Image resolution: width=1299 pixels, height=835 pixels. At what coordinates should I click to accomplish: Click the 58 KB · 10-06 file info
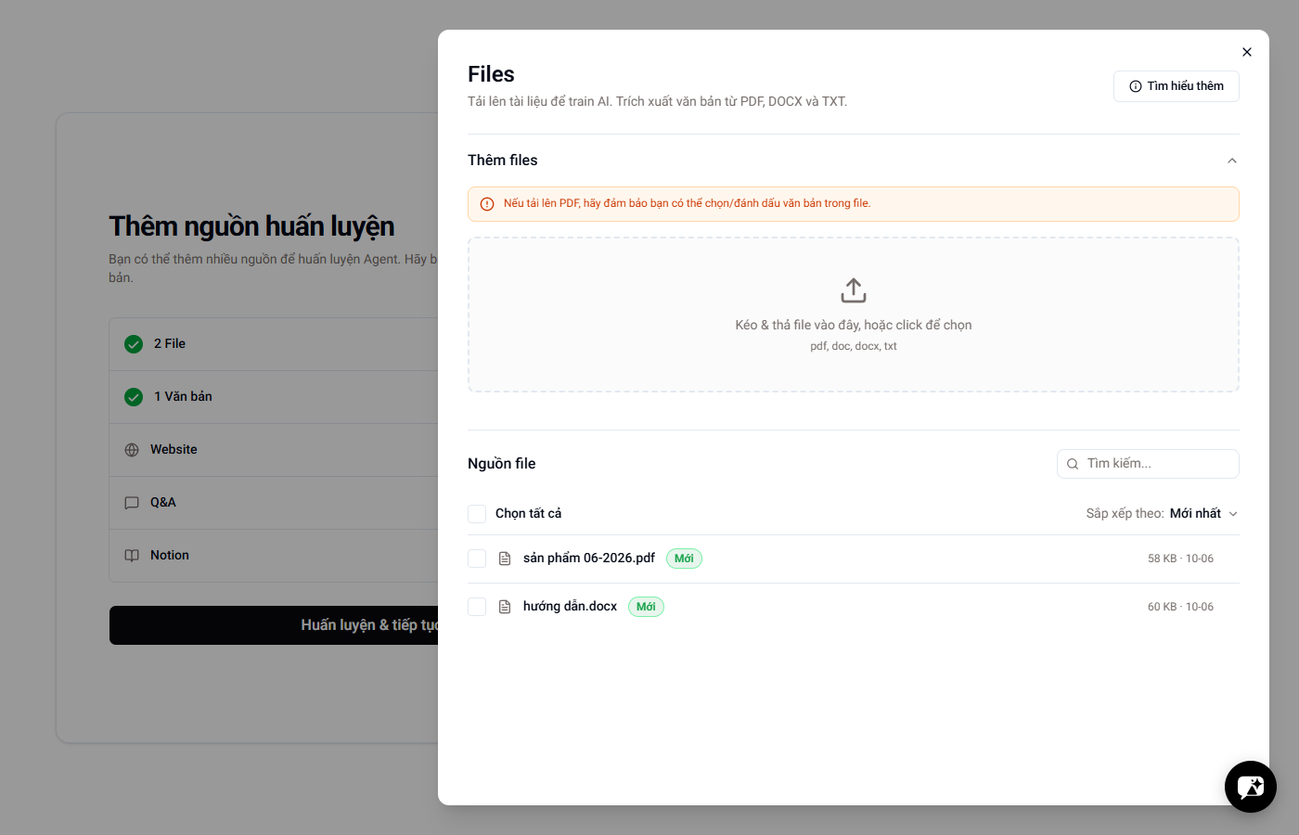(x=1180, y=559)
